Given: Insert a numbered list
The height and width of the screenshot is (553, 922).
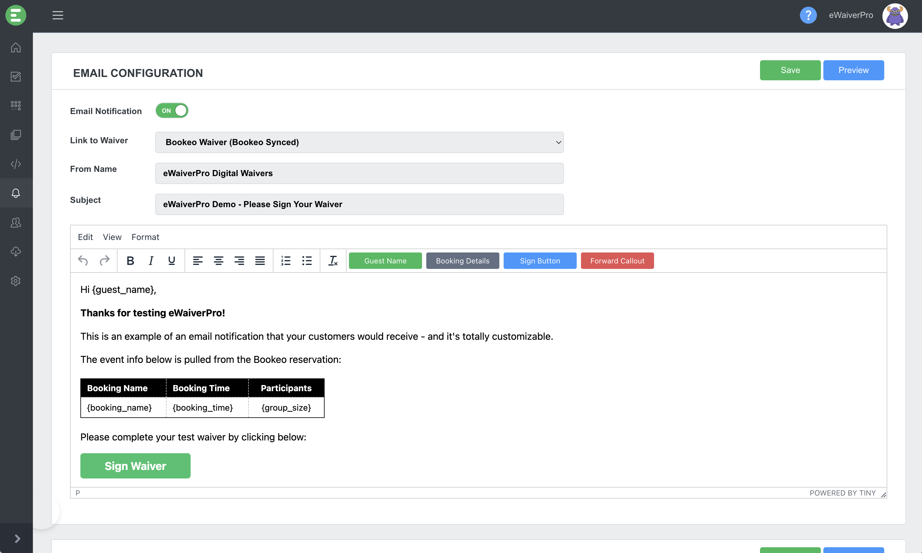Looking at the screenshot, I should point(286,260).
